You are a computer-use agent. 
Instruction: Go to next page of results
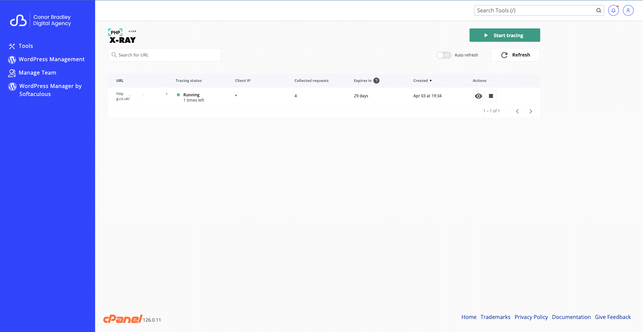(x=531, y=111)
